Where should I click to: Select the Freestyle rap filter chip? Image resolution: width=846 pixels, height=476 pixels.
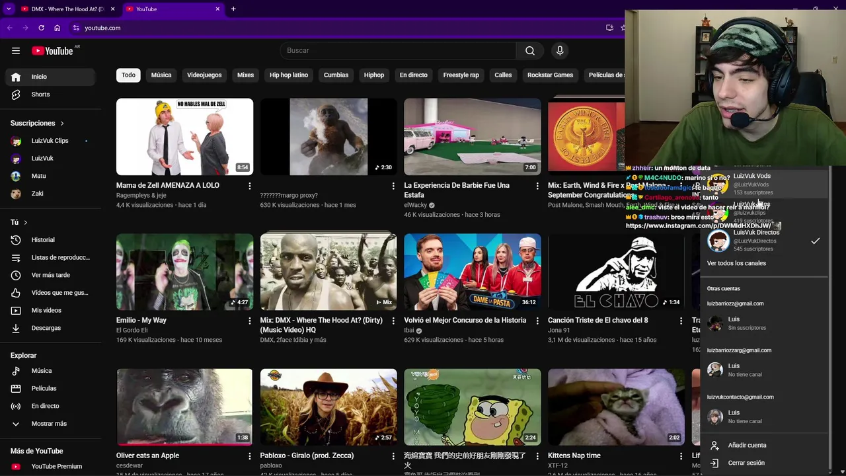pos(461,75)
